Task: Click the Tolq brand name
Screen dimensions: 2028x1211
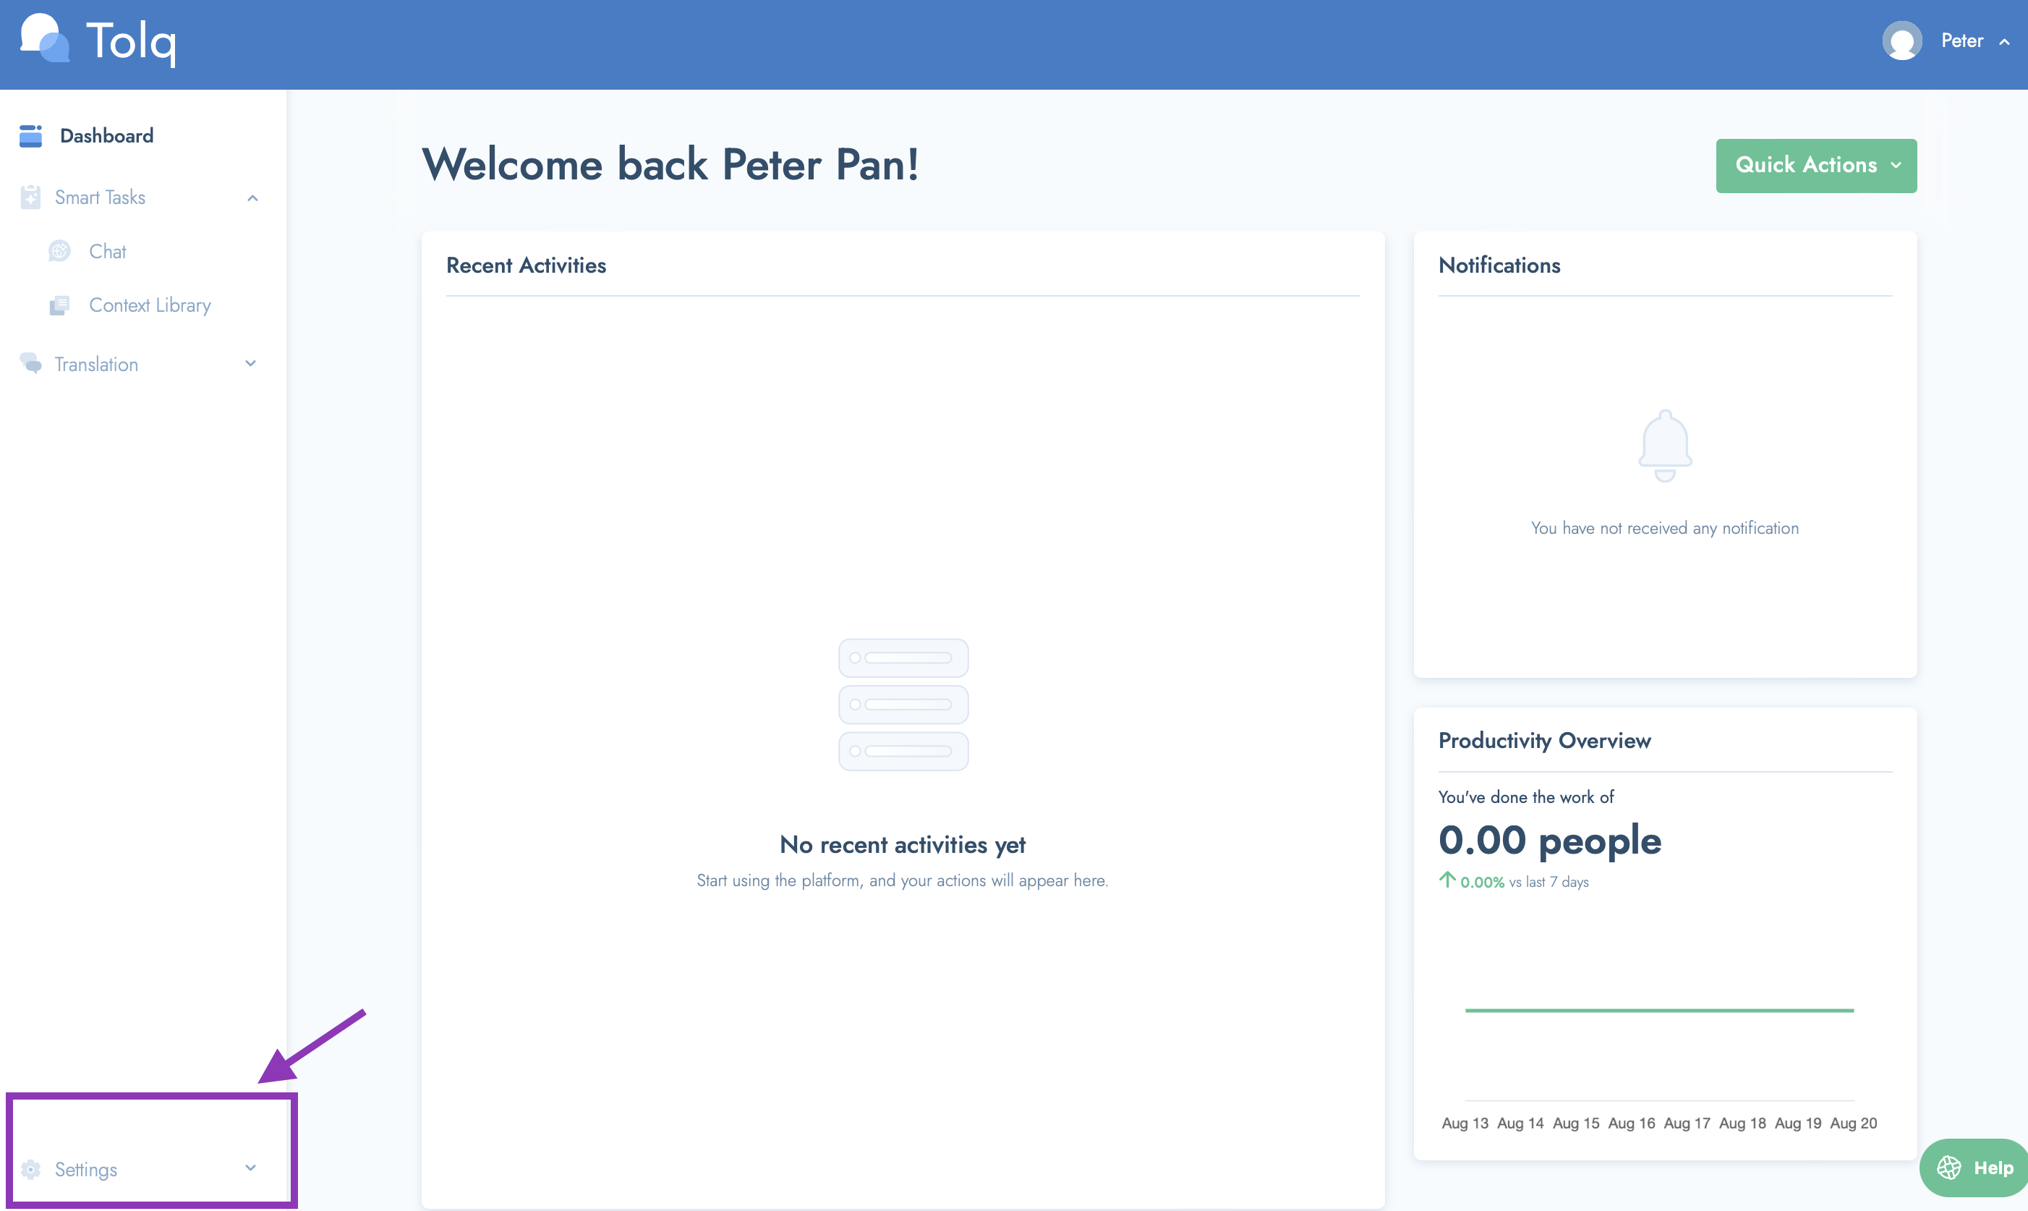Action: 130,43
